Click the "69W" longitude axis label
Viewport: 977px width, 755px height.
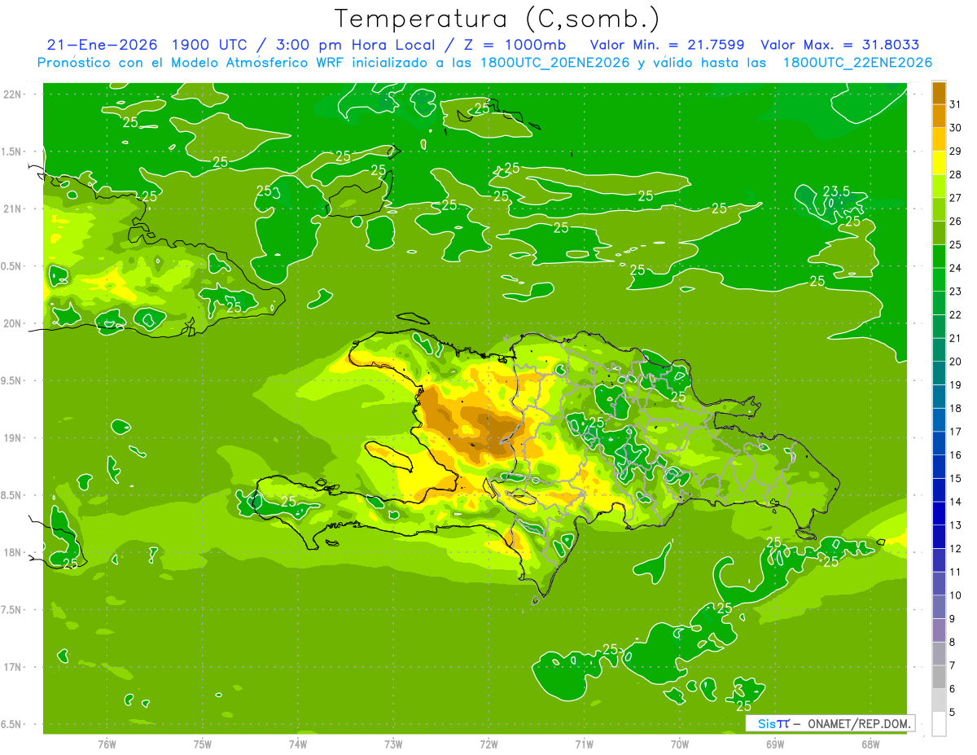775,744
